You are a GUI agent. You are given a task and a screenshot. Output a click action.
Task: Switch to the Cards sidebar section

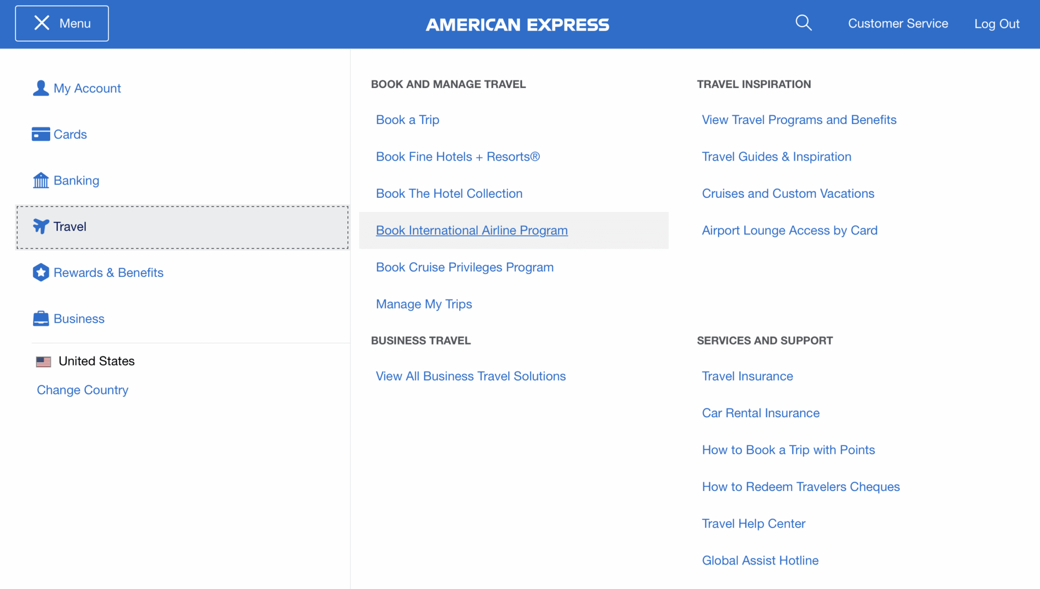(70, 134)
